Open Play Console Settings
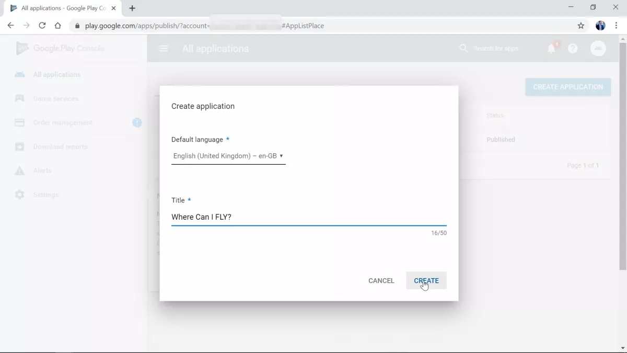Screen dimensions: 627x353 [45, 195]
